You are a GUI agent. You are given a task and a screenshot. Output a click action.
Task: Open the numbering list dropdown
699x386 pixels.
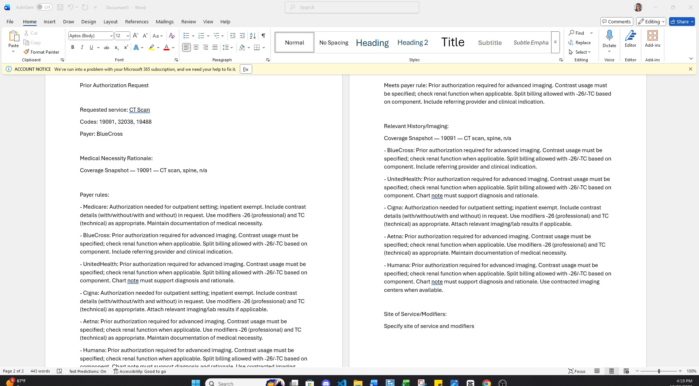click(208, 36)
